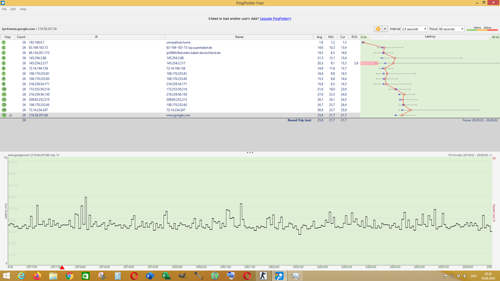Switch to PingPlotter taskbar button
The height and width of the screenshot is (281, 500).
(279, 276)
